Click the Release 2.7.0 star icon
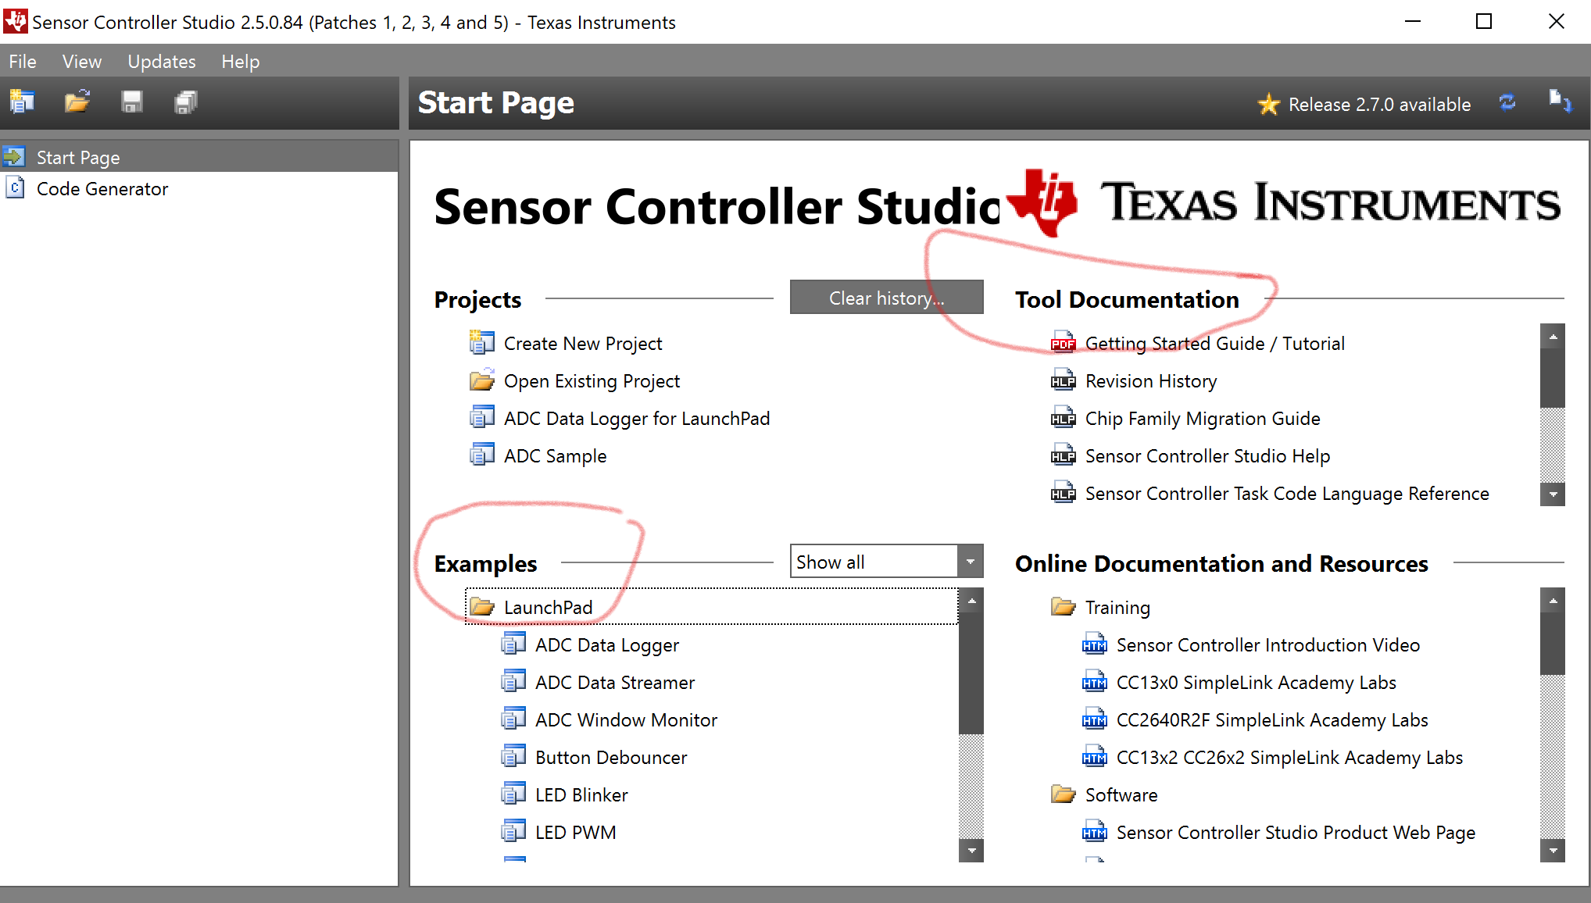Screen dimensions: 1591x903 (1268, 104)
